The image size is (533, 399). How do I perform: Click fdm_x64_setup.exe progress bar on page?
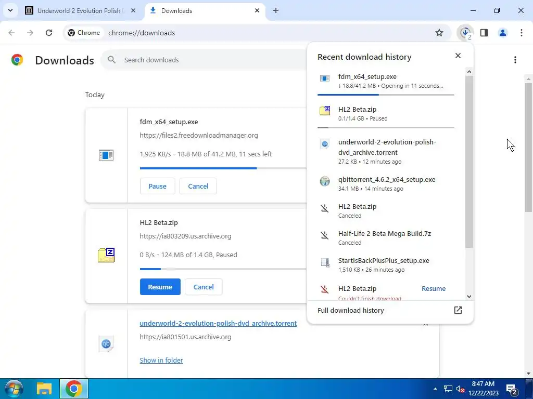223,168
